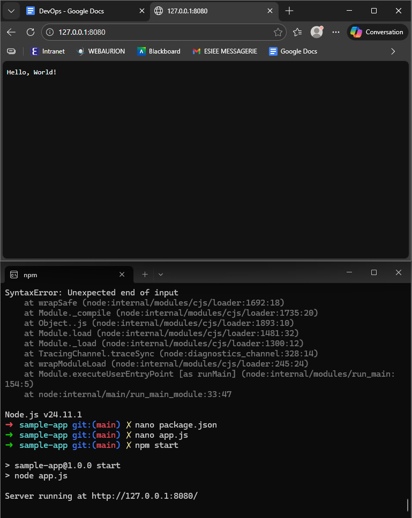412x518 pixels.
Task: Open a new terminal tab
Action: [x=145, y=275]
